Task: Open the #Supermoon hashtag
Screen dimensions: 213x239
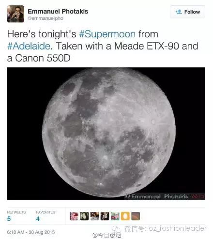Action: point(107,34)
